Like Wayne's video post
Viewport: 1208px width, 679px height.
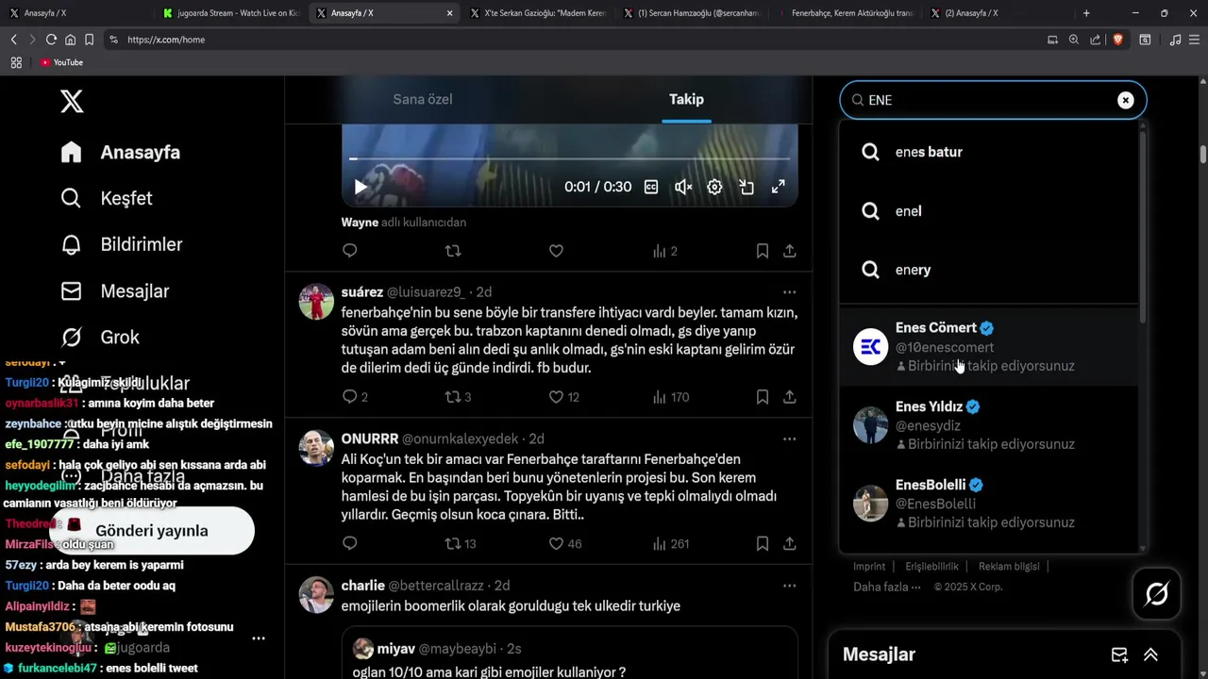[556, 251]
